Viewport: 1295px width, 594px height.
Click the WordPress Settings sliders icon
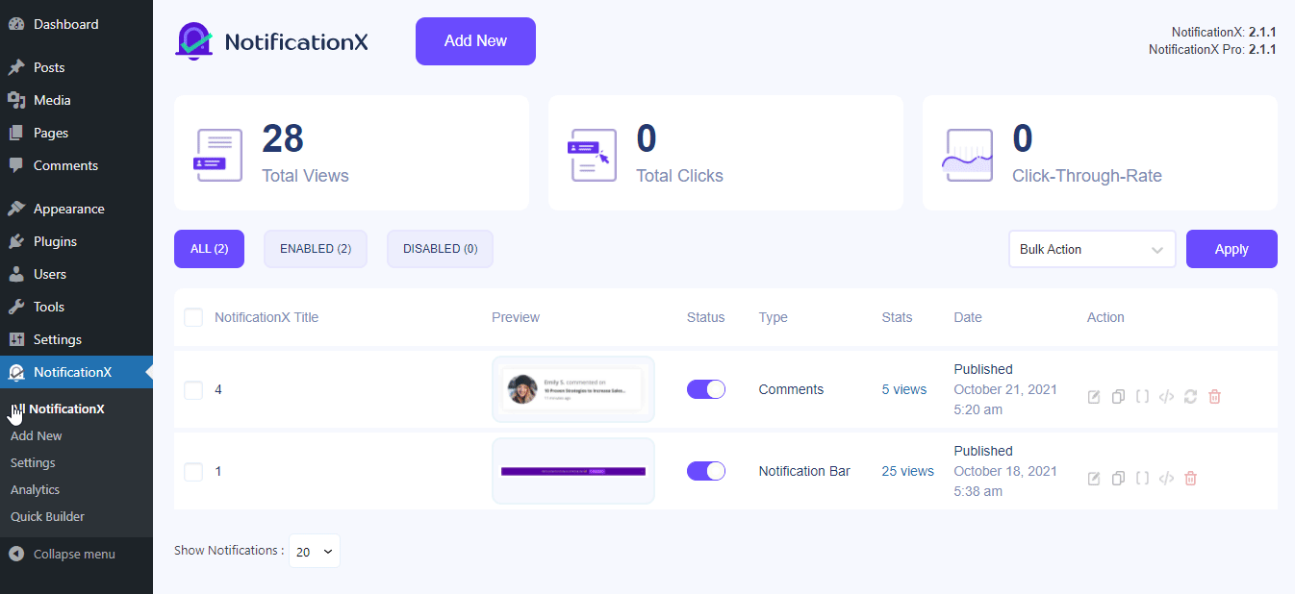16,339
